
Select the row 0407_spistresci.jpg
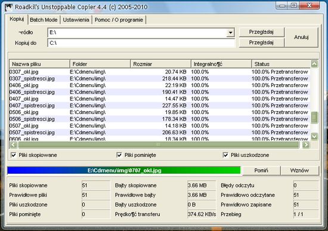[160, 105]
